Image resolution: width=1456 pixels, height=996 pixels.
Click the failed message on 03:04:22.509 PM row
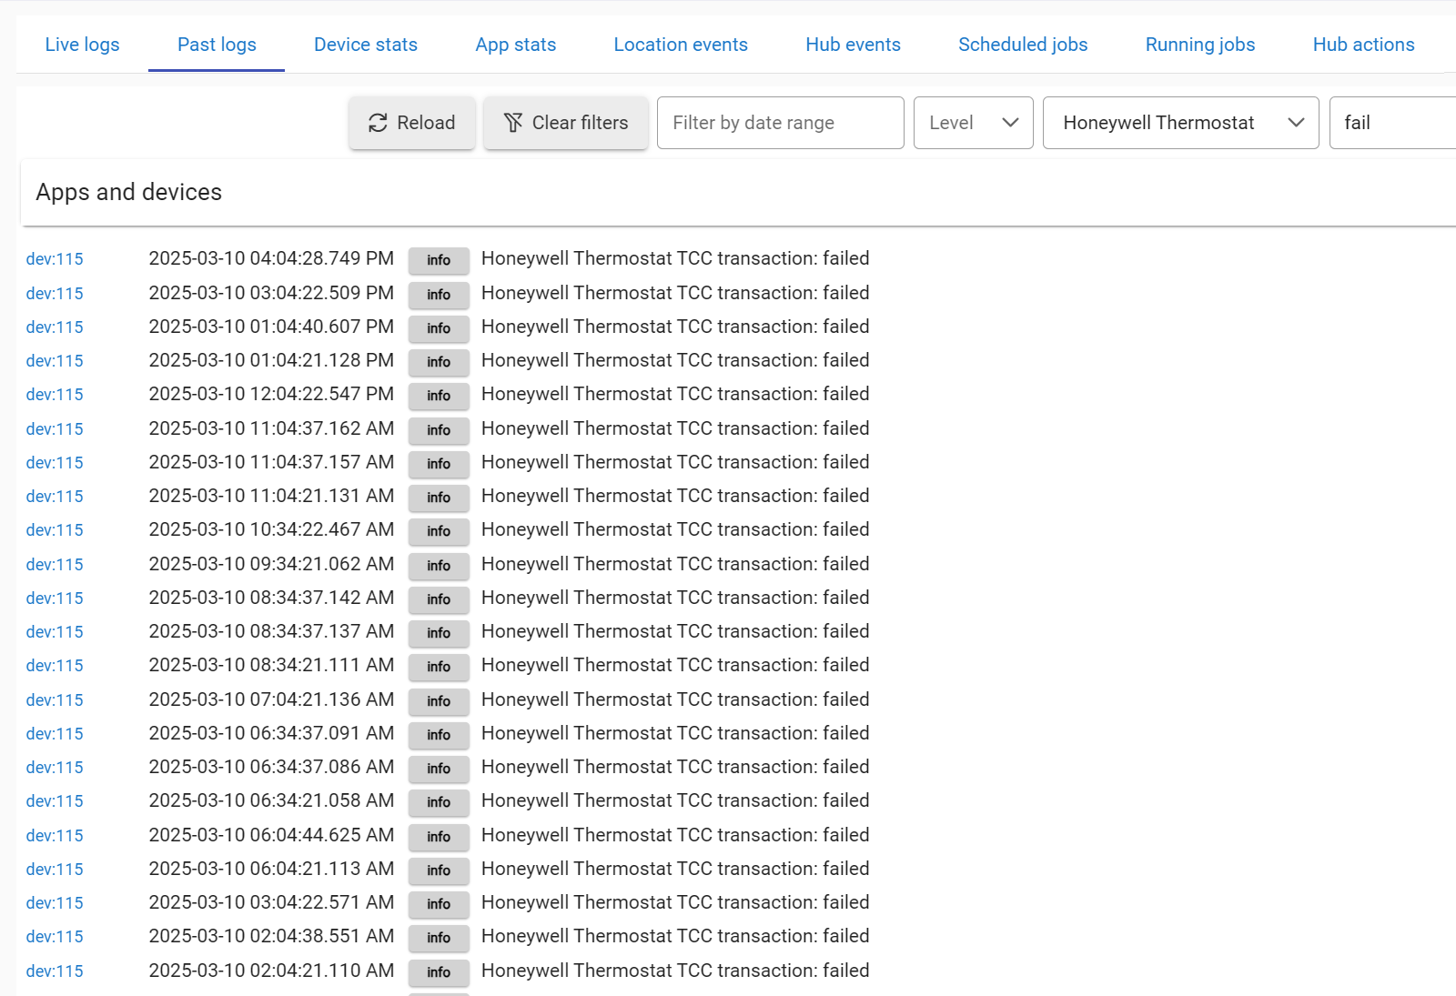pos(675,293)
